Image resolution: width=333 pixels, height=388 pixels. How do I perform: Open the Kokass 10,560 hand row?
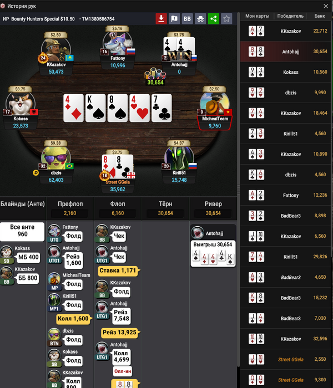click(x=286, y=72)
